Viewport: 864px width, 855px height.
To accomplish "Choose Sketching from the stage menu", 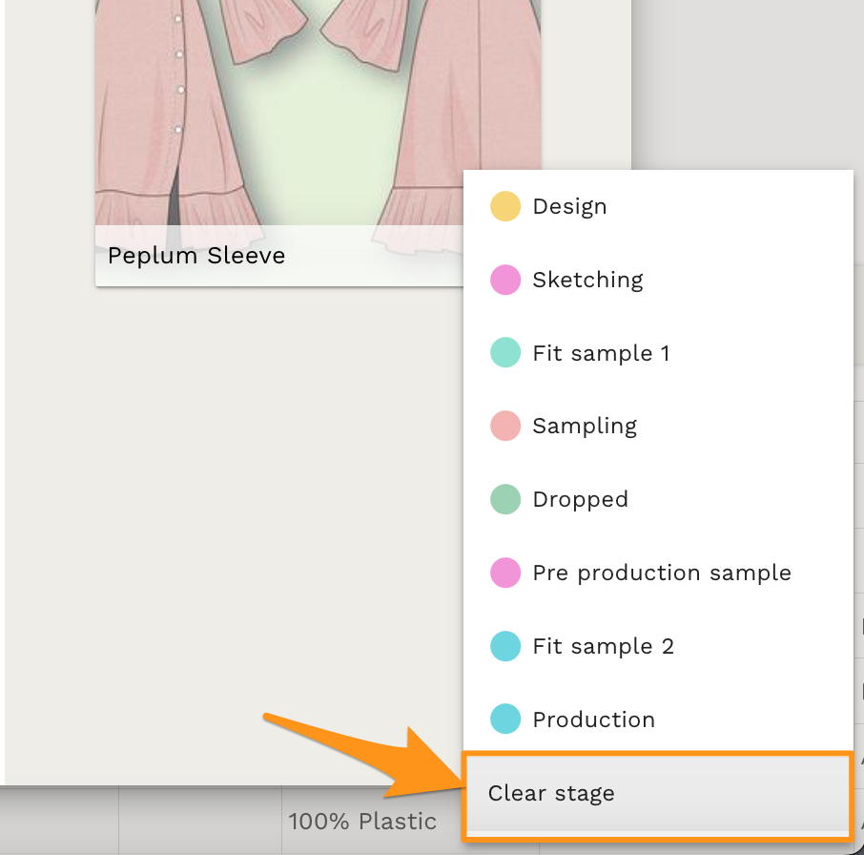I will tap(587, 281).
